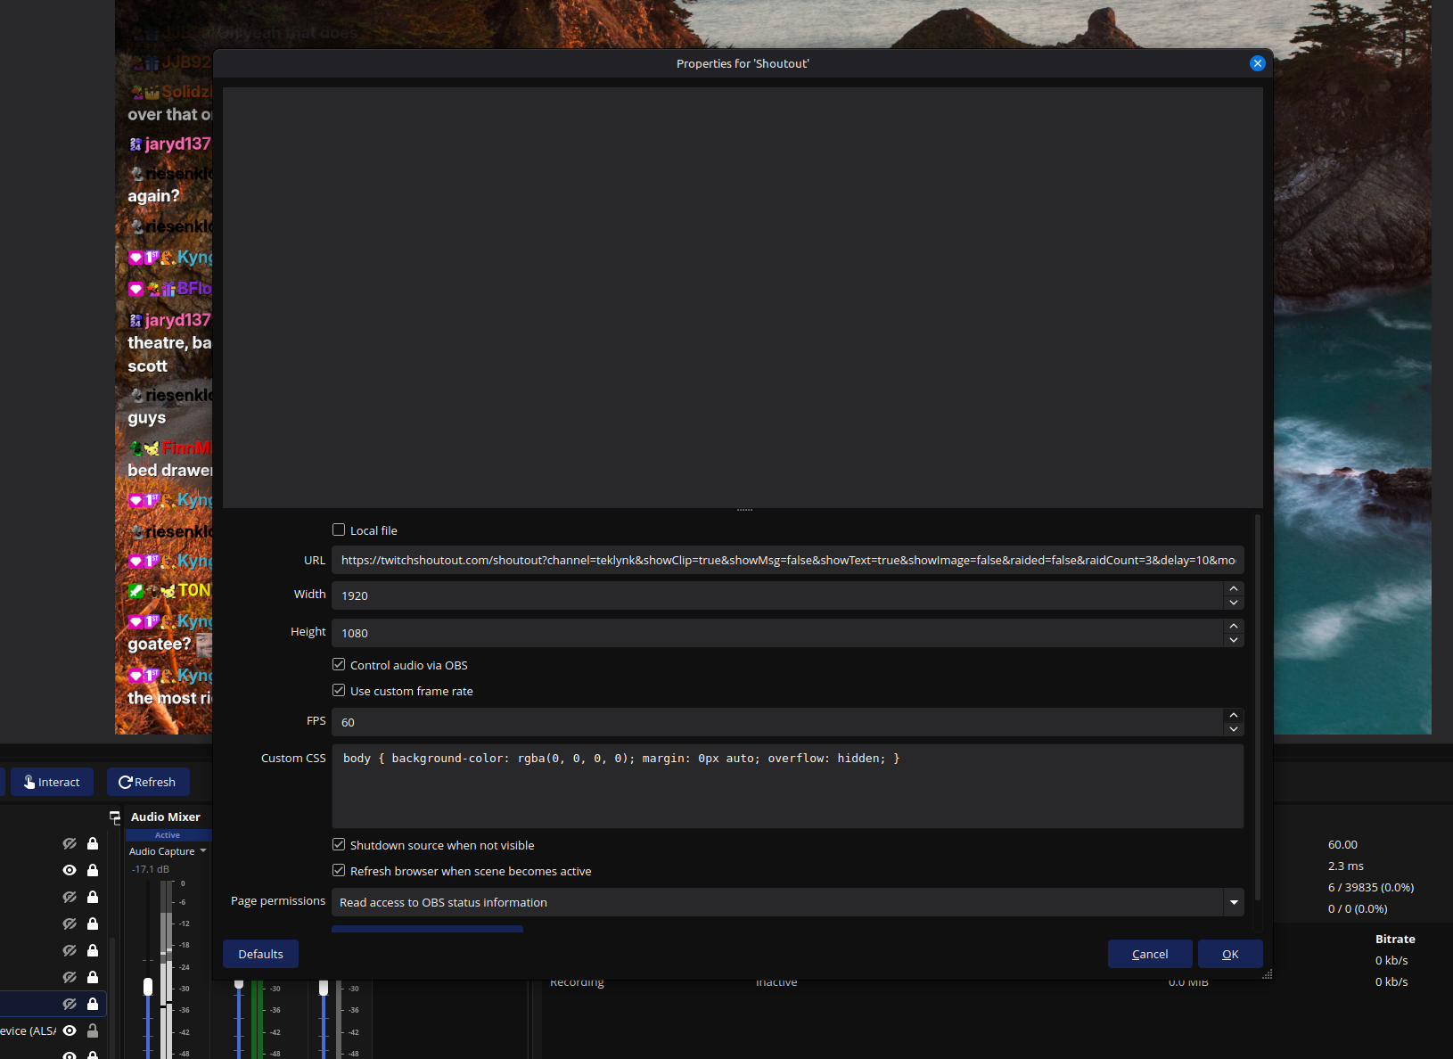Click the Refresh button in source toolbar

[x=148, y=782]
